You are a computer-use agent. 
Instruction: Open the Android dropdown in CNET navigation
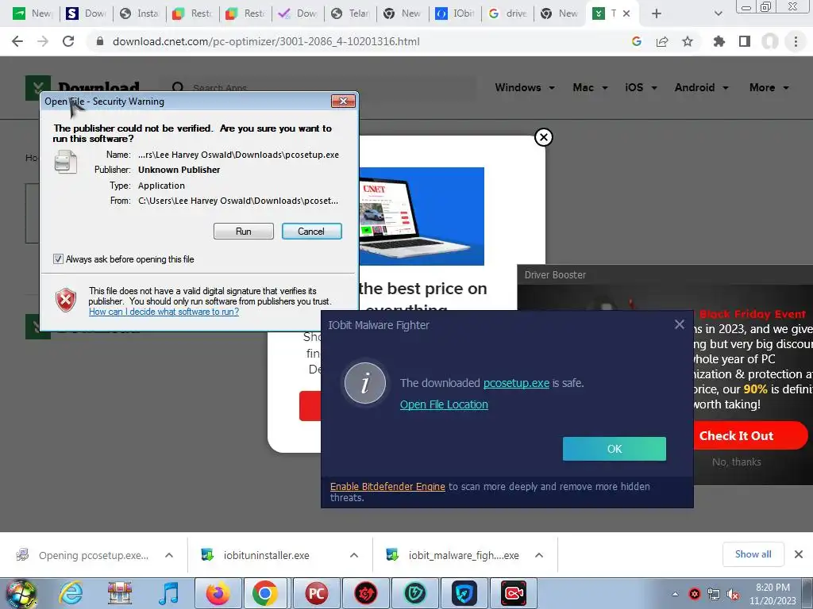coord(702,87)
